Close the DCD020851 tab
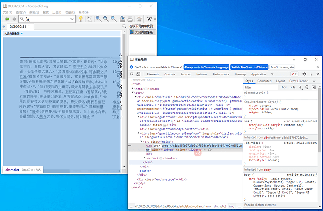Viewport: 323px width, 211px height. pos(29,26)
